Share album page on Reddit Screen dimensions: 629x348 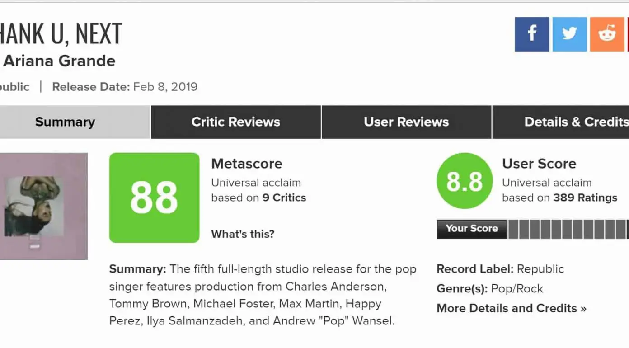[607, 34]
